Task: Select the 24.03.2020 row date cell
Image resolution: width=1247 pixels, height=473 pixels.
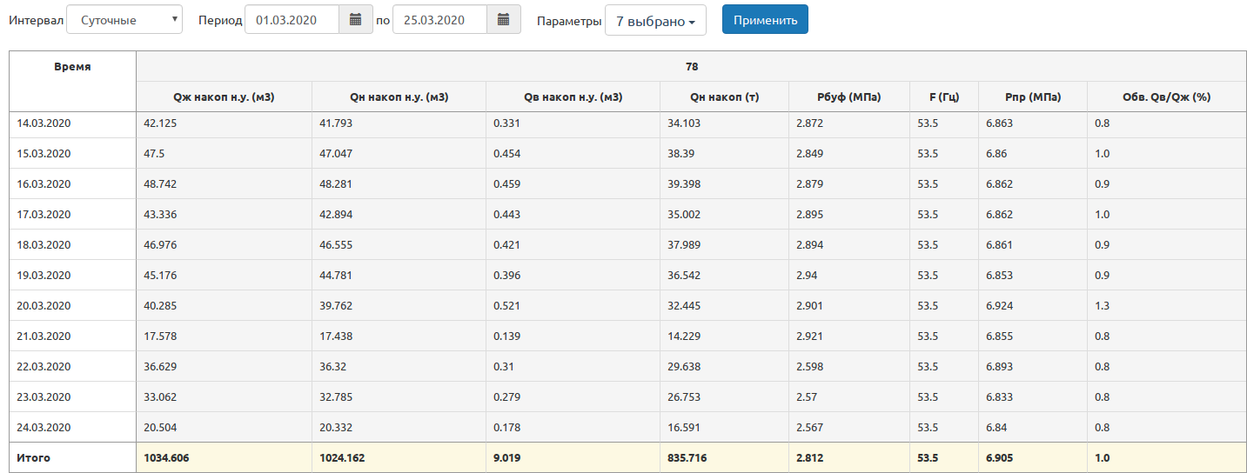Action: 44,427
